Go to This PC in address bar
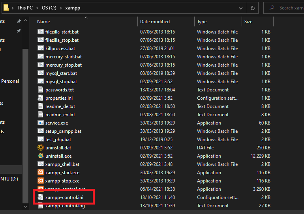 (25, 8)
